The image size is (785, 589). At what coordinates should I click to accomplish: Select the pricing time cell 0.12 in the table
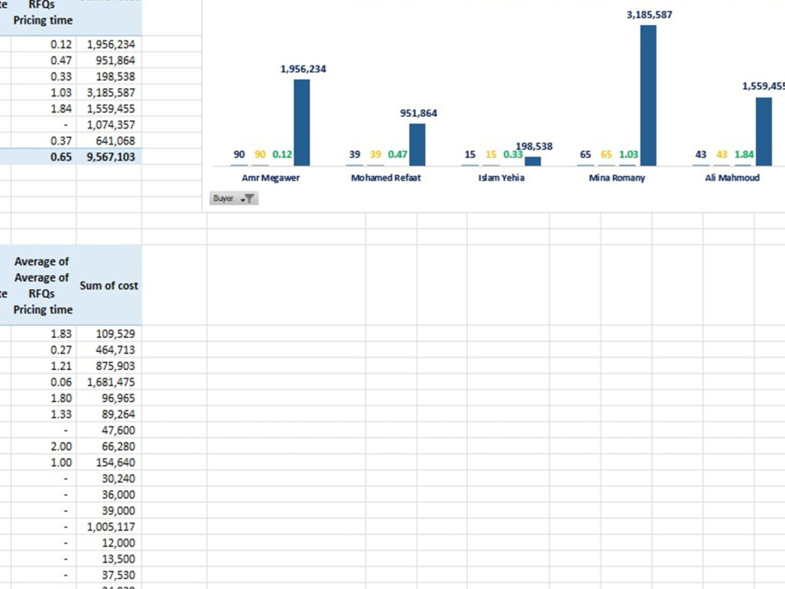(x=43, y=44)
